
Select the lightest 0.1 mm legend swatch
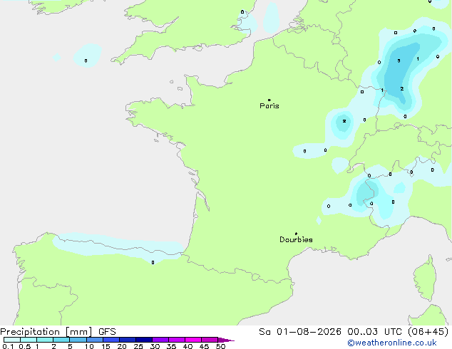click(12, 340)
